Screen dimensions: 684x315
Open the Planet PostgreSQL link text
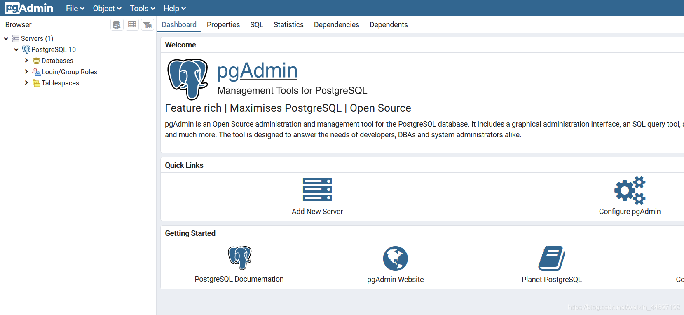coord(552,280)
